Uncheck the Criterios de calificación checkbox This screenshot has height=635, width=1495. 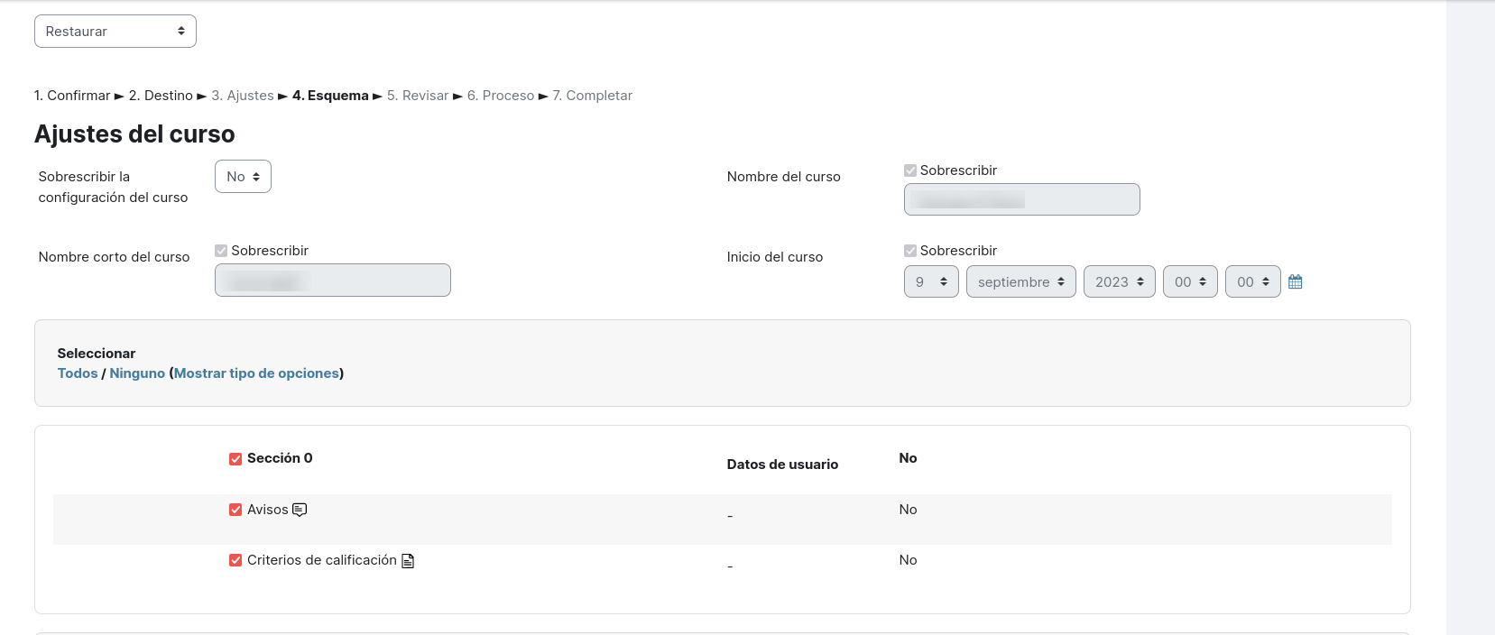[x=235, y=560]
